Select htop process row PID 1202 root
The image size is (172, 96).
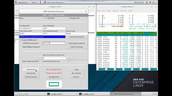(127, 52)
